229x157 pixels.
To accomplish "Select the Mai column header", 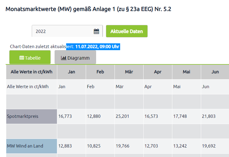I will click(187, 72).
